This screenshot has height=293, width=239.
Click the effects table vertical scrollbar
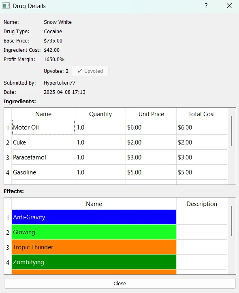[231, 221]
